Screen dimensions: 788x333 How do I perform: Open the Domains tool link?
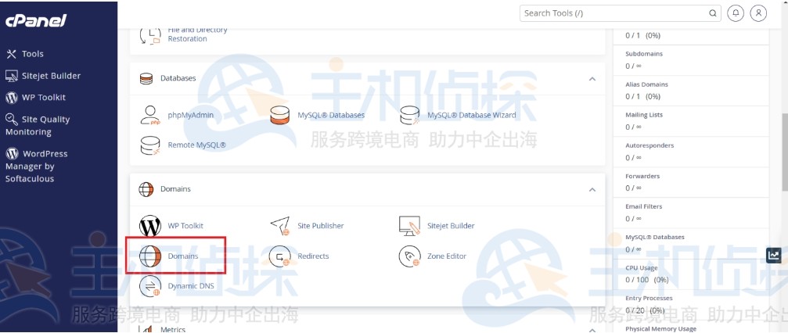tap(183, 256)
